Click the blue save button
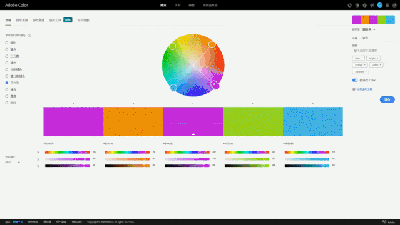 click(387, 99)
